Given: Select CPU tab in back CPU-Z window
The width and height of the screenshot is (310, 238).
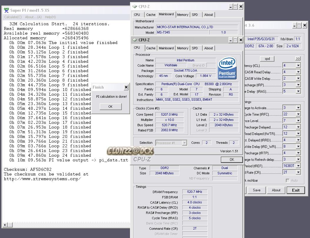Looking at the screenshot, I should pos(137,15).
